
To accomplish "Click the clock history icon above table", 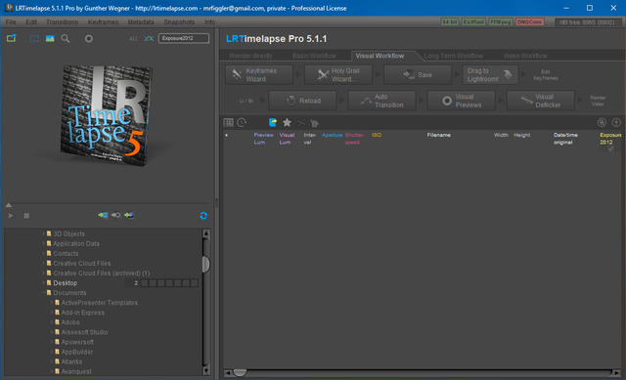I will click(242, 122).
